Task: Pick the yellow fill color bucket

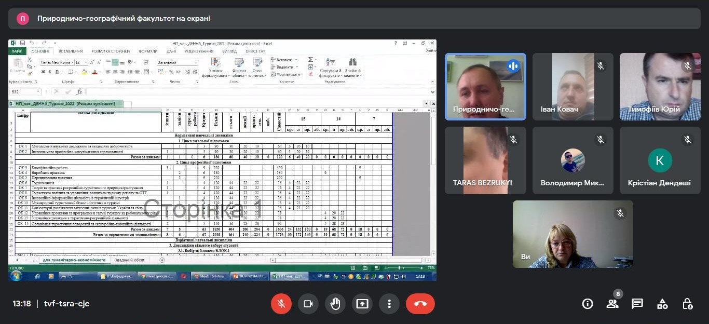Action: tap(83, 72)
